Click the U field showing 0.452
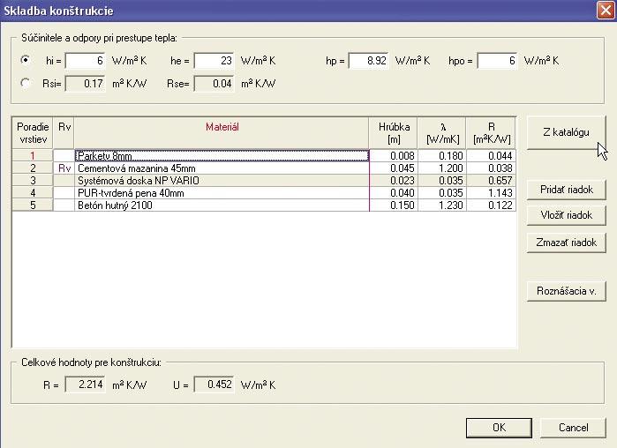The image size is (617, 448). [x=214, y=385]
